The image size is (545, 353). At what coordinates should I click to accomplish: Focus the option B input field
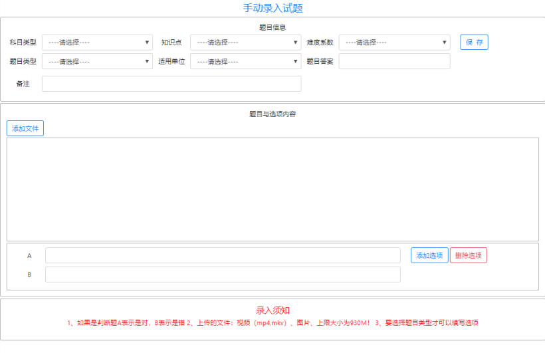(223, 275)
